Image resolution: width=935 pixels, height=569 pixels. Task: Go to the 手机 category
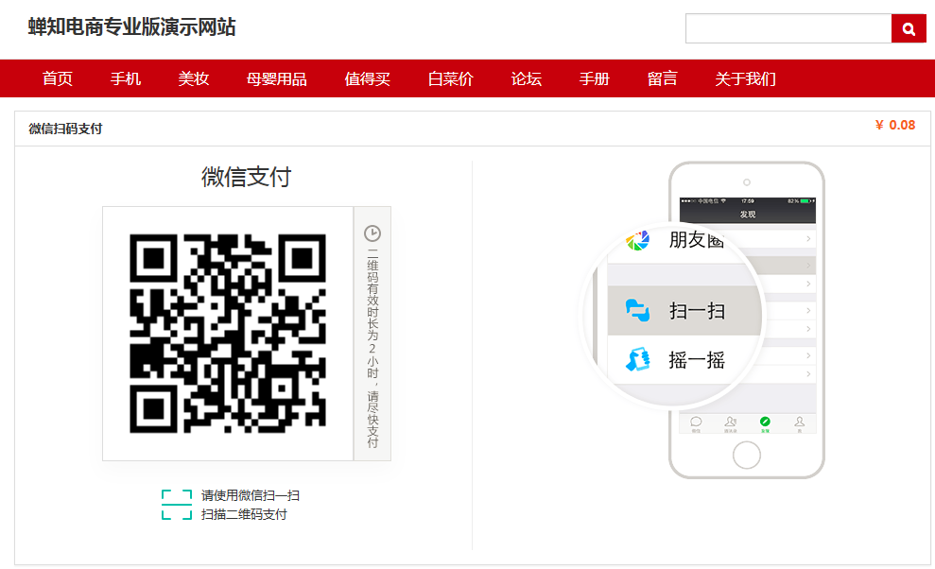coord(125,78)
